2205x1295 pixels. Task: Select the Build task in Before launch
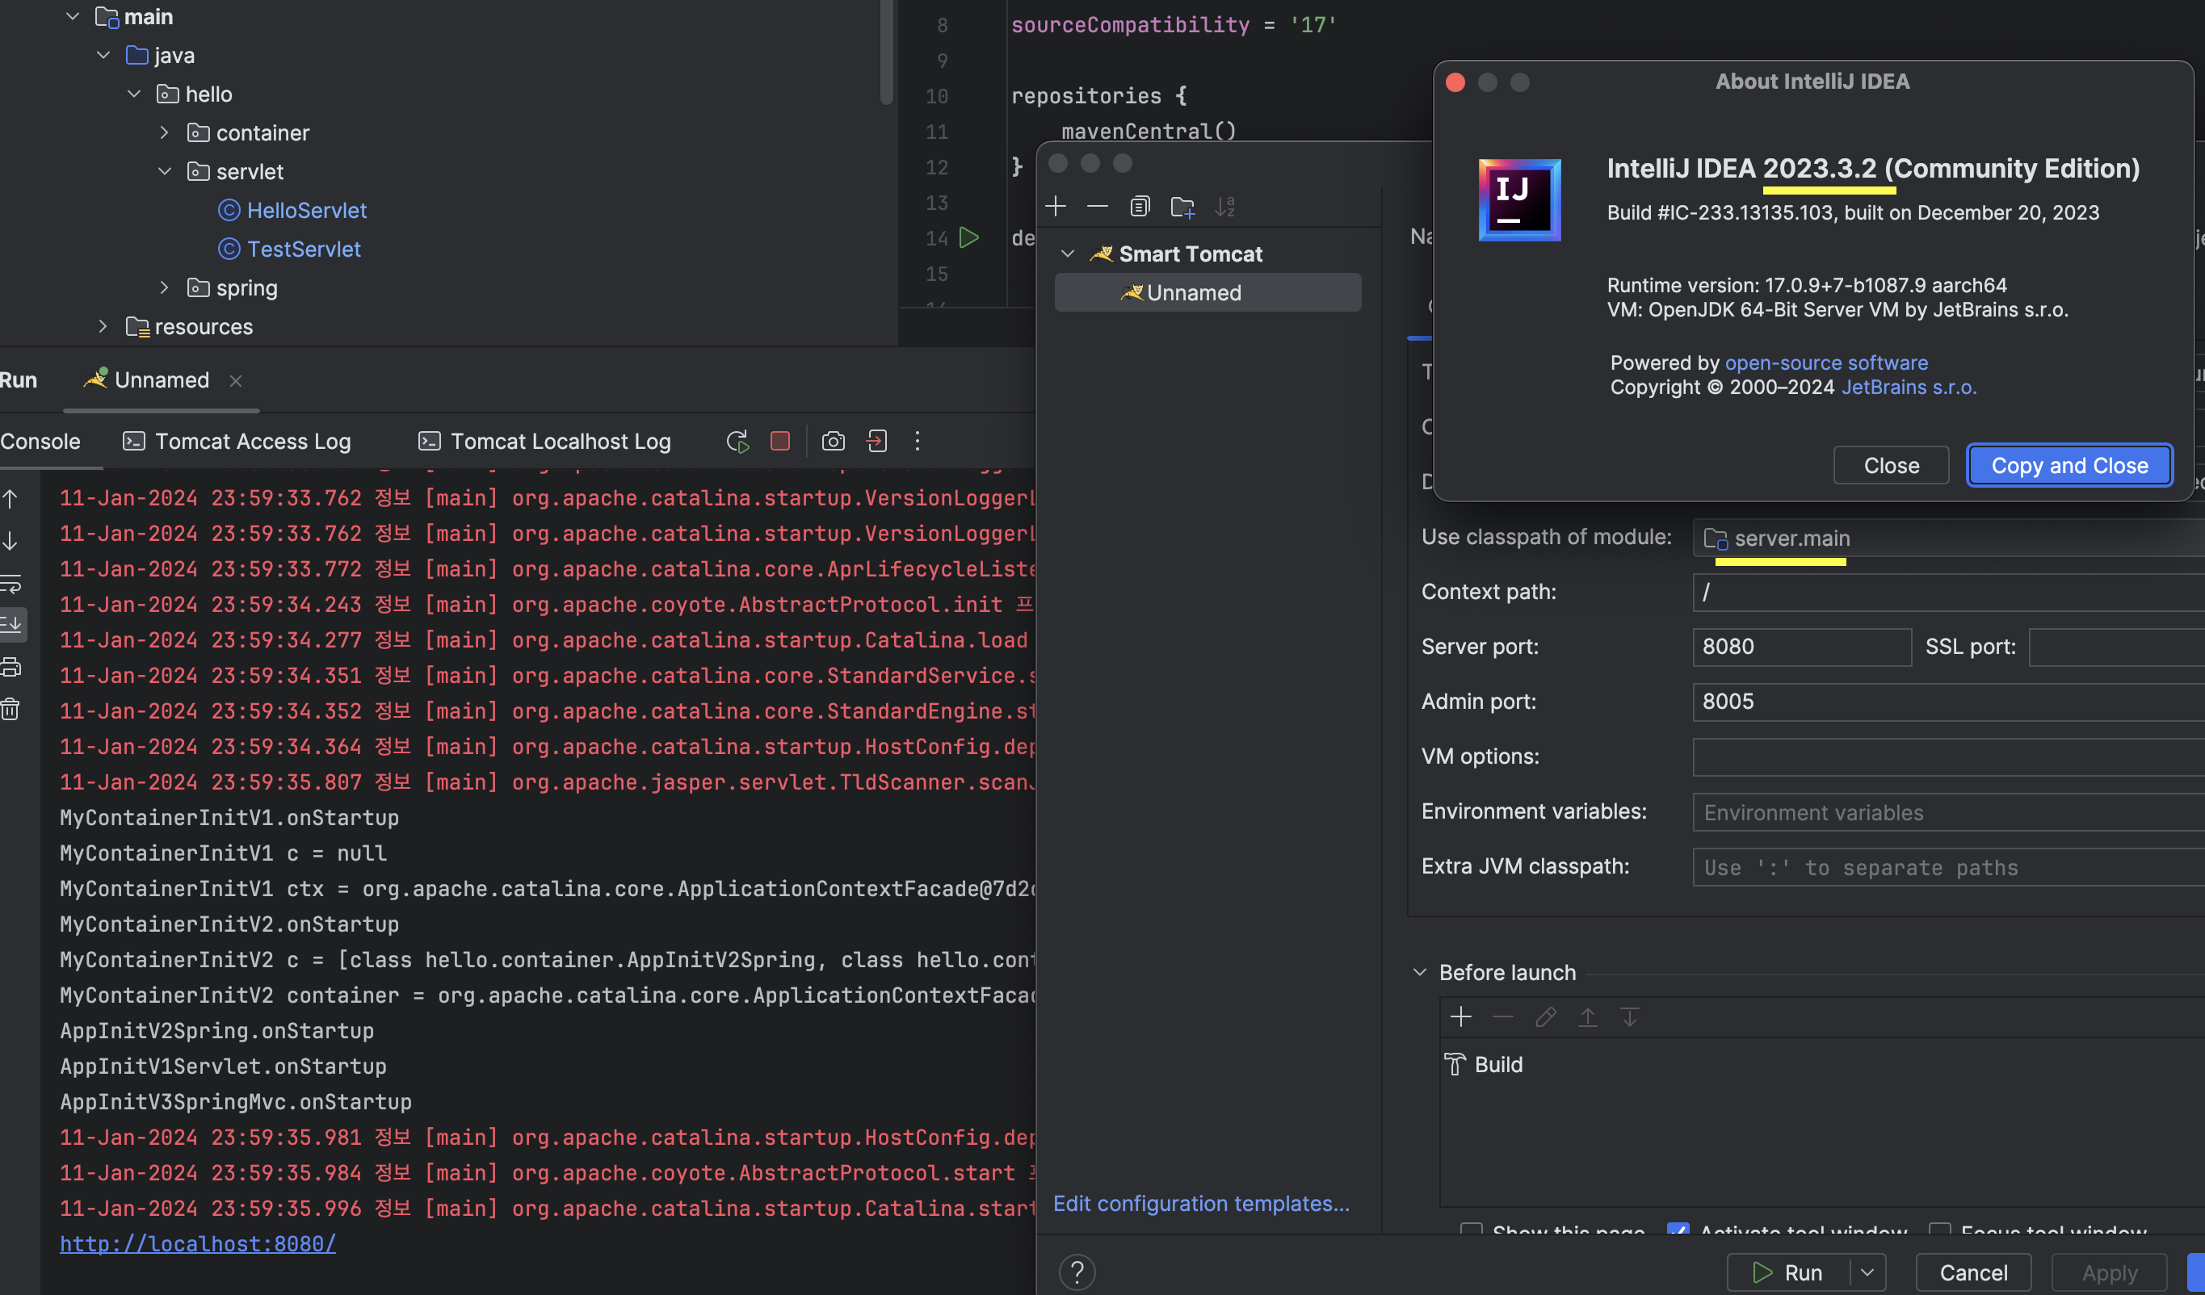[x=1485, y=1064]
